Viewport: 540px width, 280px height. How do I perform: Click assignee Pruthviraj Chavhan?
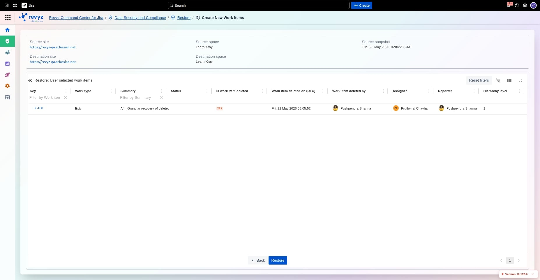pyautogui.click(x=411, y=108)
